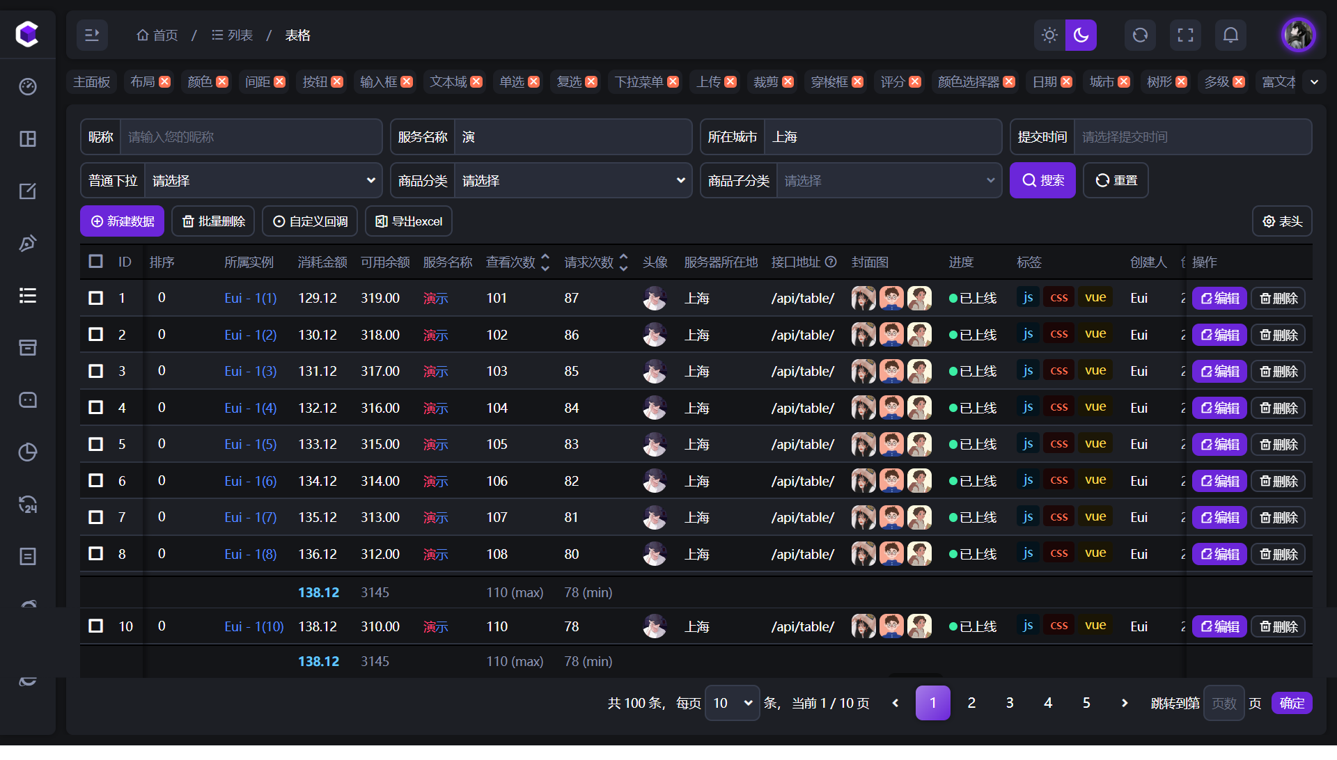Close the 颜色选择器 tab
Viewport: 1337px width, 760px height.
pyautogui.click(x=1009, y=82)
